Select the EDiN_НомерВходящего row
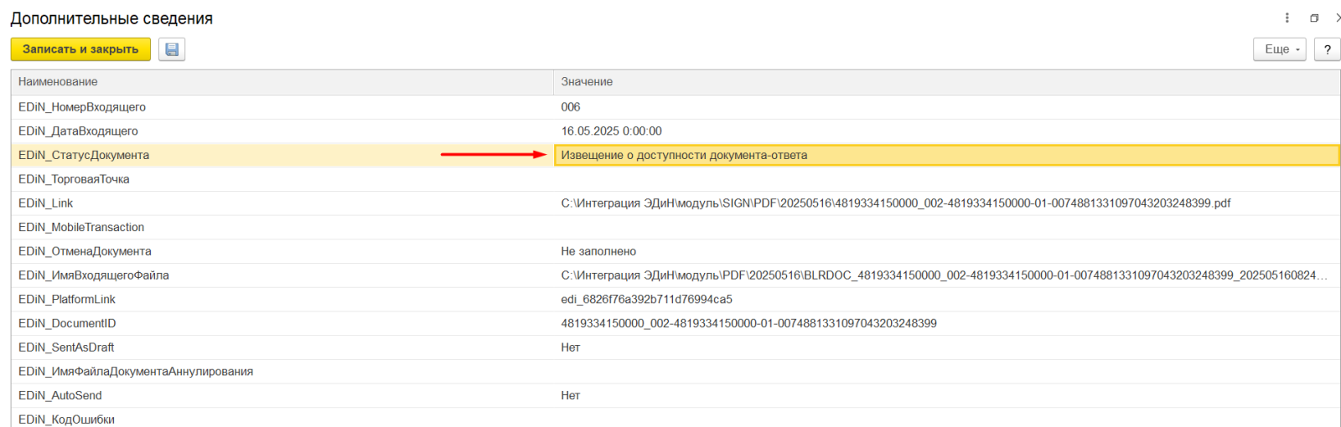This screenshot has width=1341, height=427. coord(676,107)
